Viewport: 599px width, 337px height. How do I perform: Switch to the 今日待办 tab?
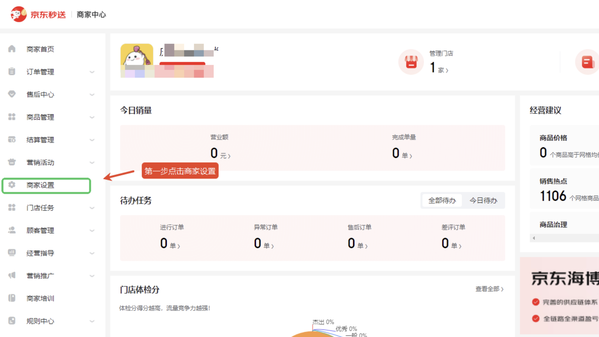(483, 201)
